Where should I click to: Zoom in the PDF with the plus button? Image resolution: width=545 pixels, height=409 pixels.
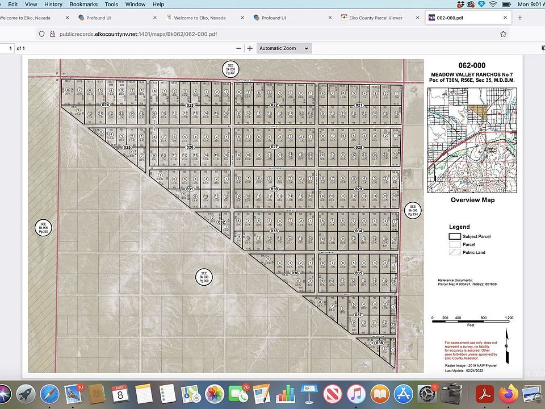click(250, 48)
